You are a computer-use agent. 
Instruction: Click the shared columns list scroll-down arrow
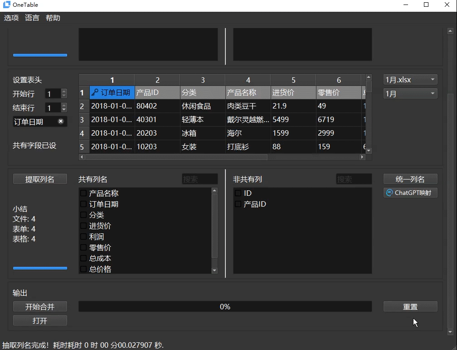[214, 270]
